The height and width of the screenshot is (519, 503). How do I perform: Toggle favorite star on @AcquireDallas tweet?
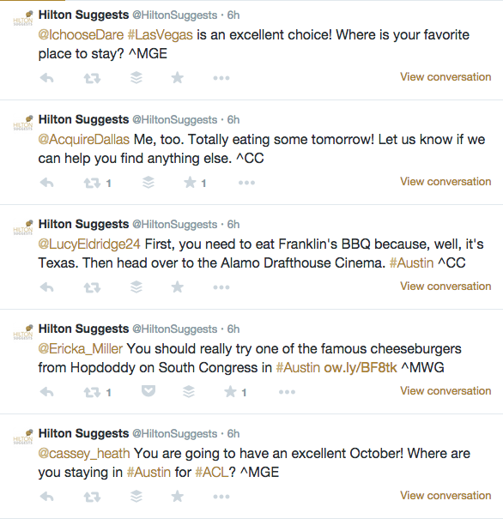(190, 183)
